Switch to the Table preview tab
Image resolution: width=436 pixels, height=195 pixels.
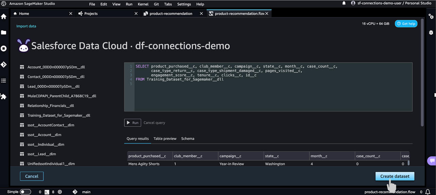click(x=165, y=139)
